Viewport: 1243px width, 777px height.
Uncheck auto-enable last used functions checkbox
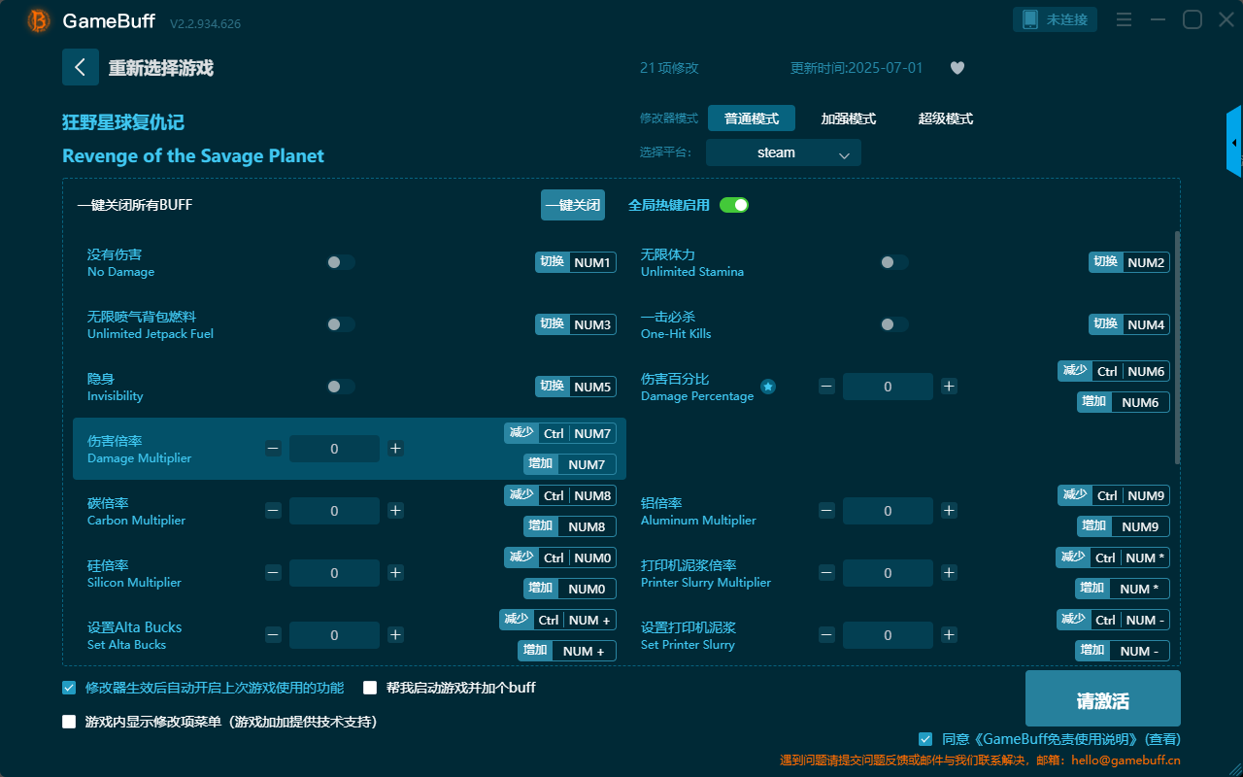pos(69,688)
